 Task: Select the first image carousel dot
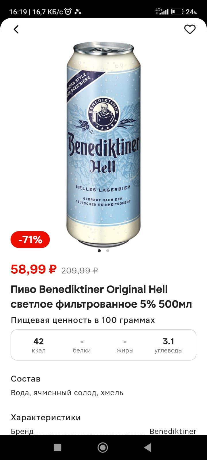coord(99,251)
